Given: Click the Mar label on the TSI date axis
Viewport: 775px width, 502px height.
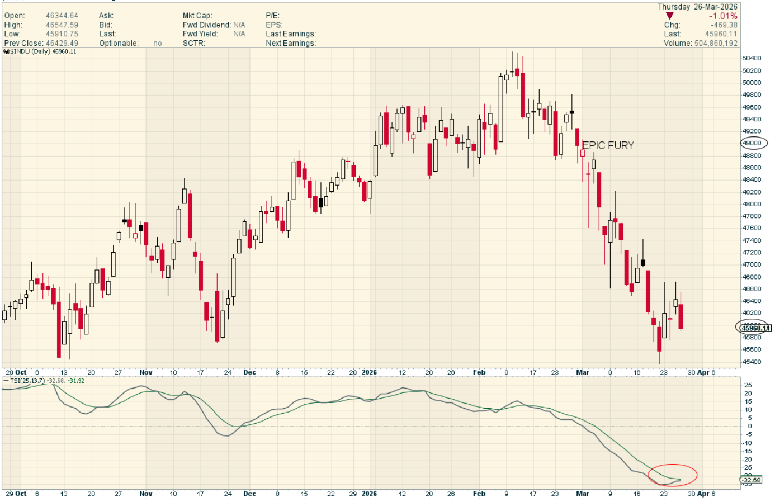Looking at the screenshot, I should (583, 494).
